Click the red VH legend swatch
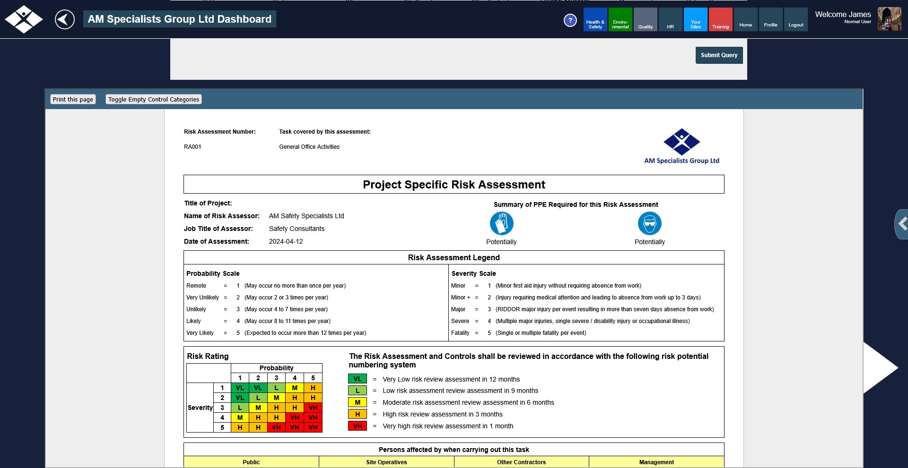 click(x=358, y=426)
